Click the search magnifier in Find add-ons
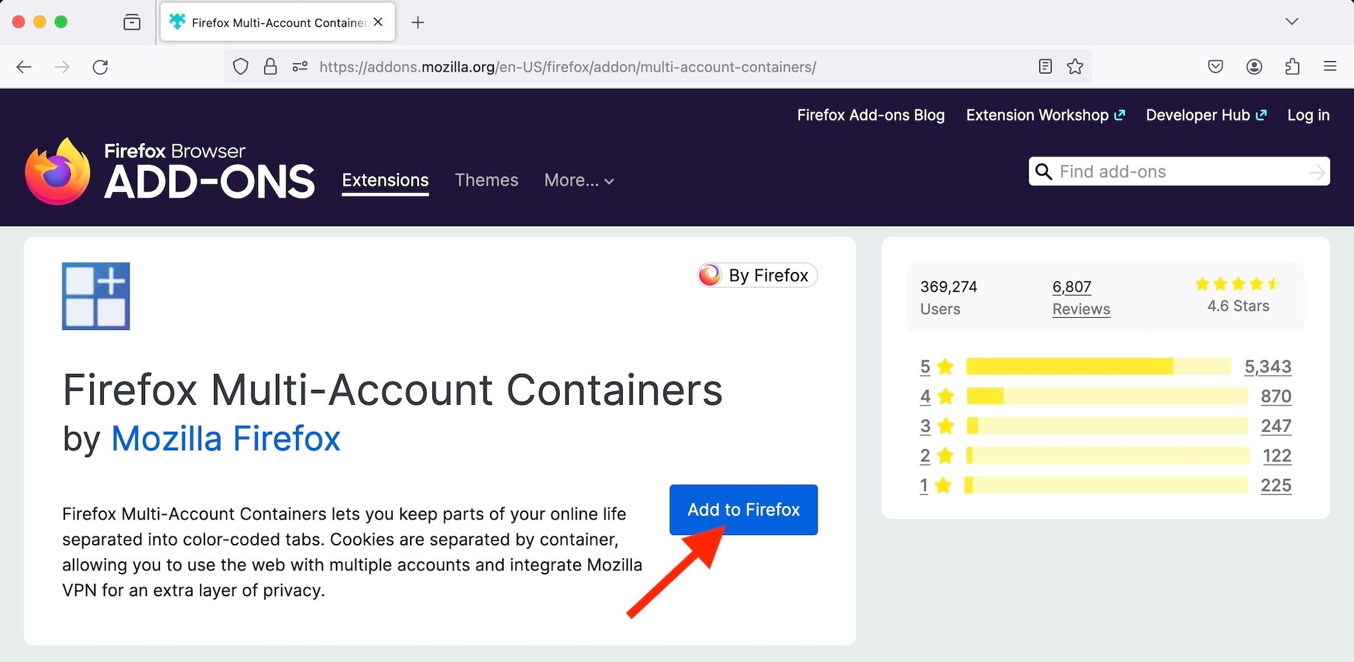 pyautogui.click(x=1043, y=171)
